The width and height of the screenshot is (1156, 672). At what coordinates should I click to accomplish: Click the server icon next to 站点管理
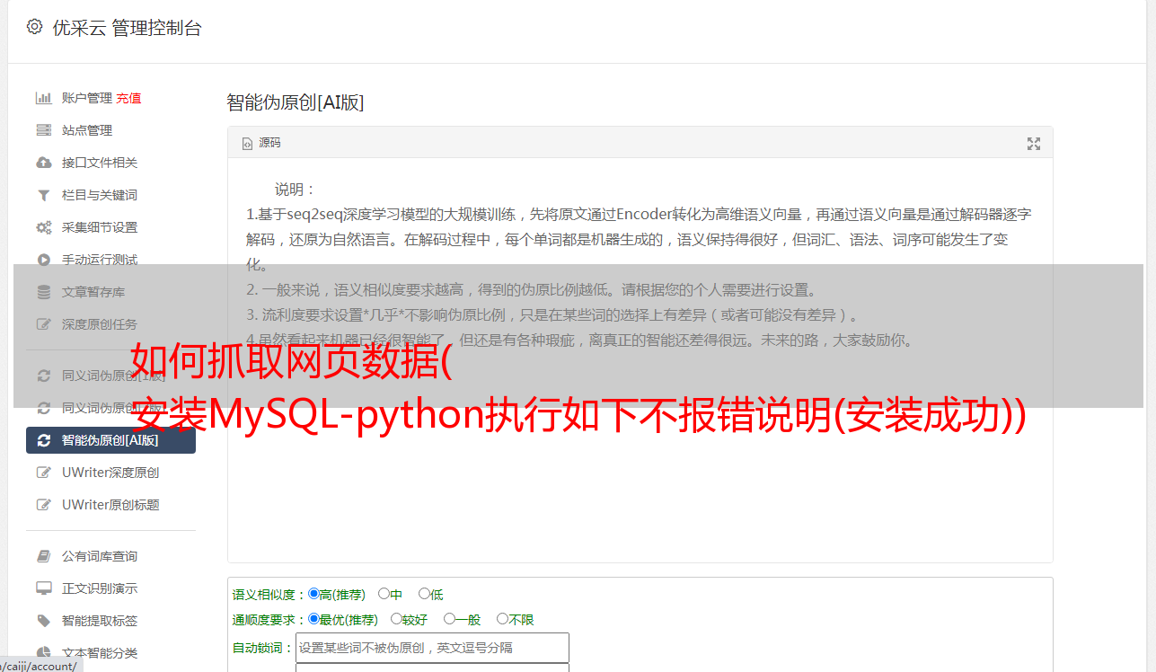click(43, 130)
